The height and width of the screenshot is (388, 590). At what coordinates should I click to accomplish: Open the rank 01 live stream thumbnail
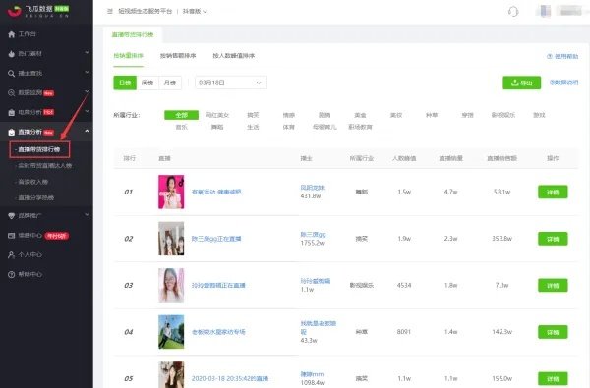point(171,192)
